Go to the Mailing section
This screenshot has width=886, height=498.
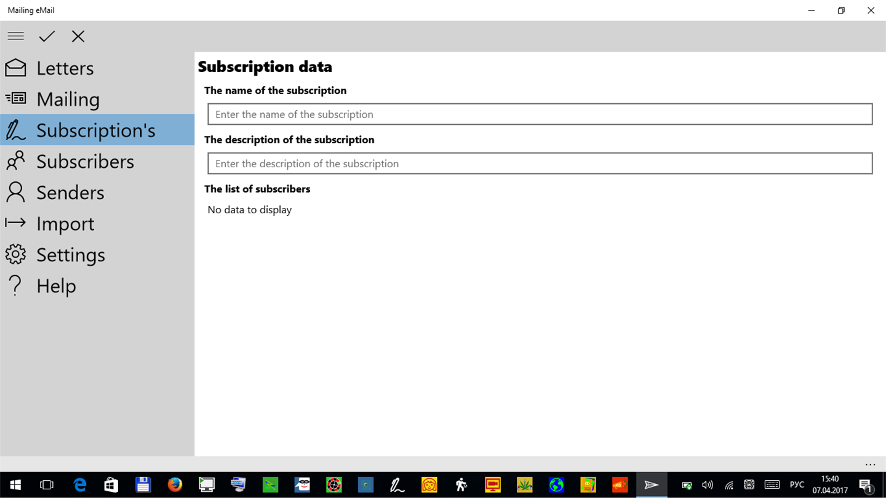click(97, 99)
